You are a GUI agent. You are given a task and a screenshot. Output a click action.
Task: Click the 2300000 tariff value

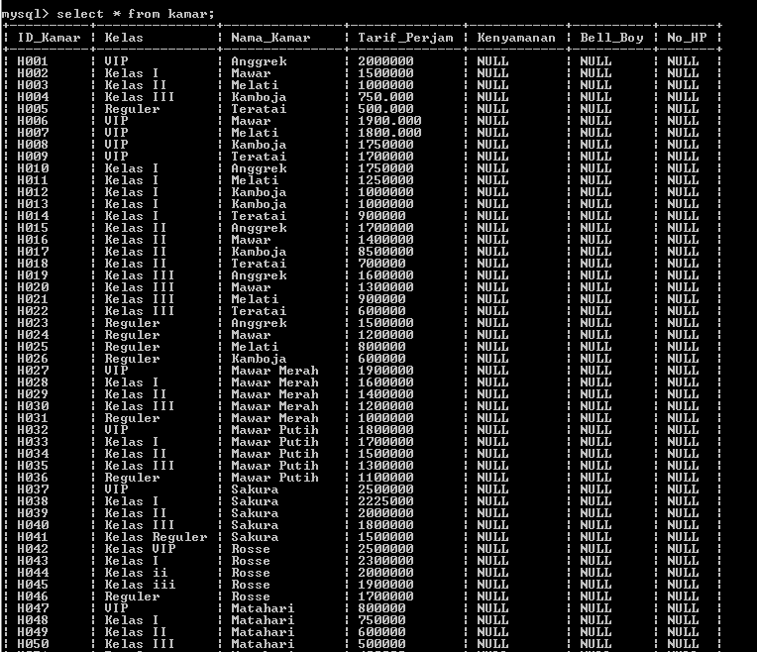[385, 561]
